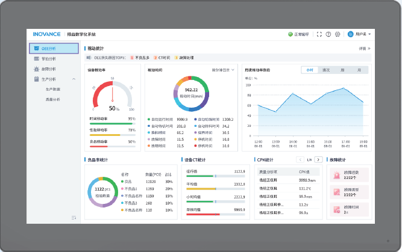The height and width of the screenshot is (252, 402).
Task: Click the 34.2 value in time legend
Action: [x=225, y=126]
